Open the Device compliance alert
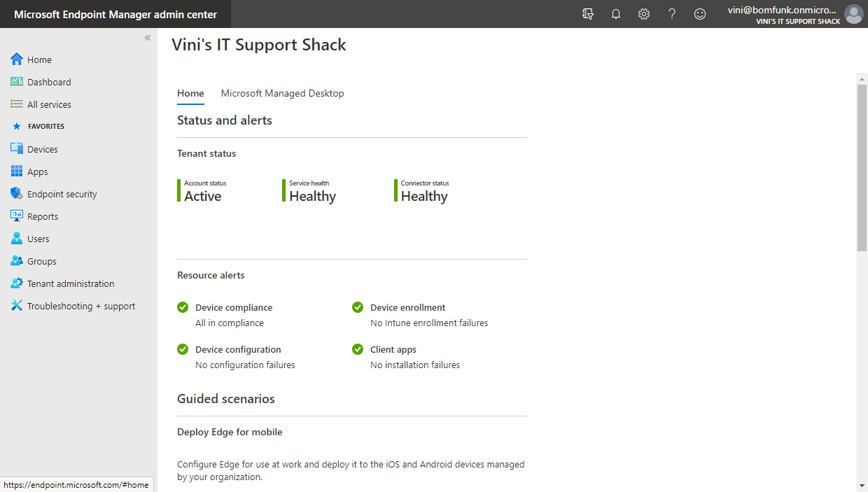Image resolution: width=868 pixels, height=492 pixels. click(x=234, y=307)
